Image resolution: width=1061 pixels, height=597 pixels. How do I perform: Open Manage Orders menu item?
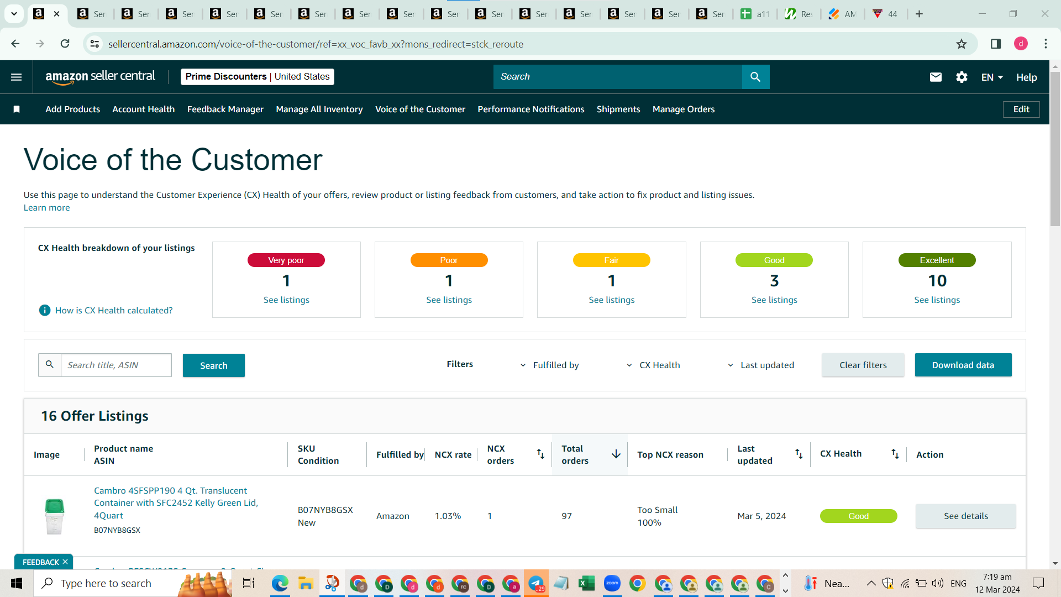click(684, 109)
